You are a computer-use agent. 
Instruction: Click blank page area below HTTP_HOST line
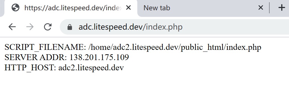(x=144, y=87)
